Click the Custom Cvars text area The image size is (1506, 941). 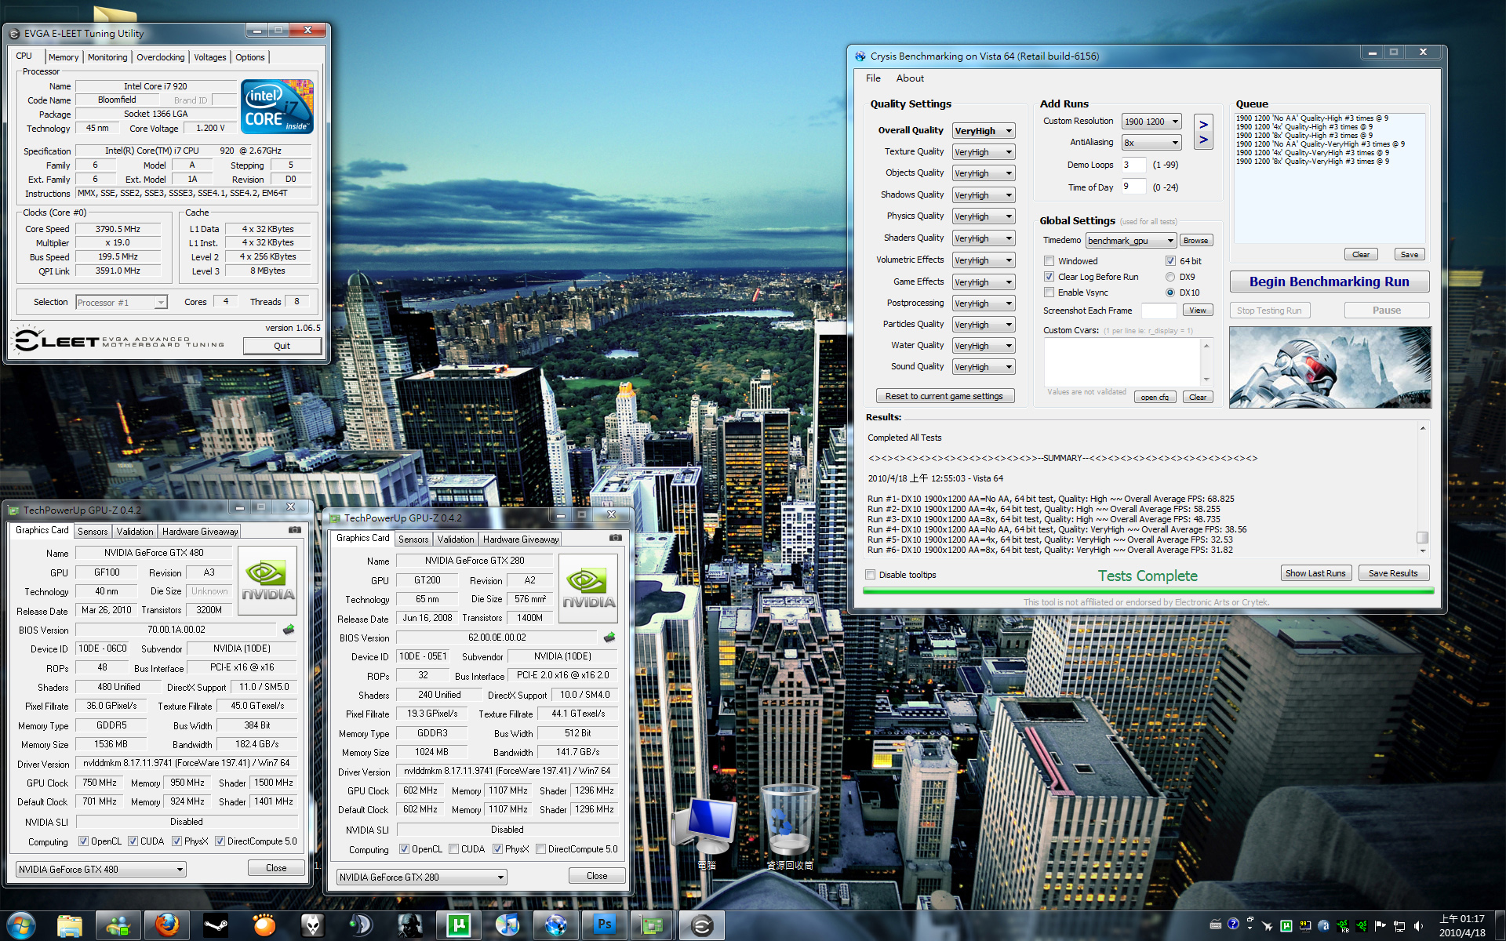pyautogui.click(x=1122, y=362)
